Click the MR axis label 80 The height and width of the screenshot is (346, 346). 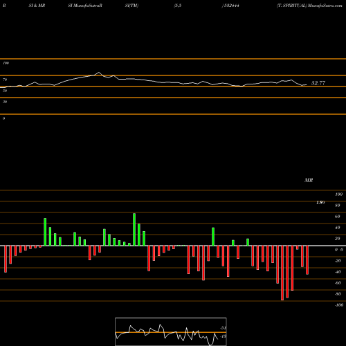[338, 206]
